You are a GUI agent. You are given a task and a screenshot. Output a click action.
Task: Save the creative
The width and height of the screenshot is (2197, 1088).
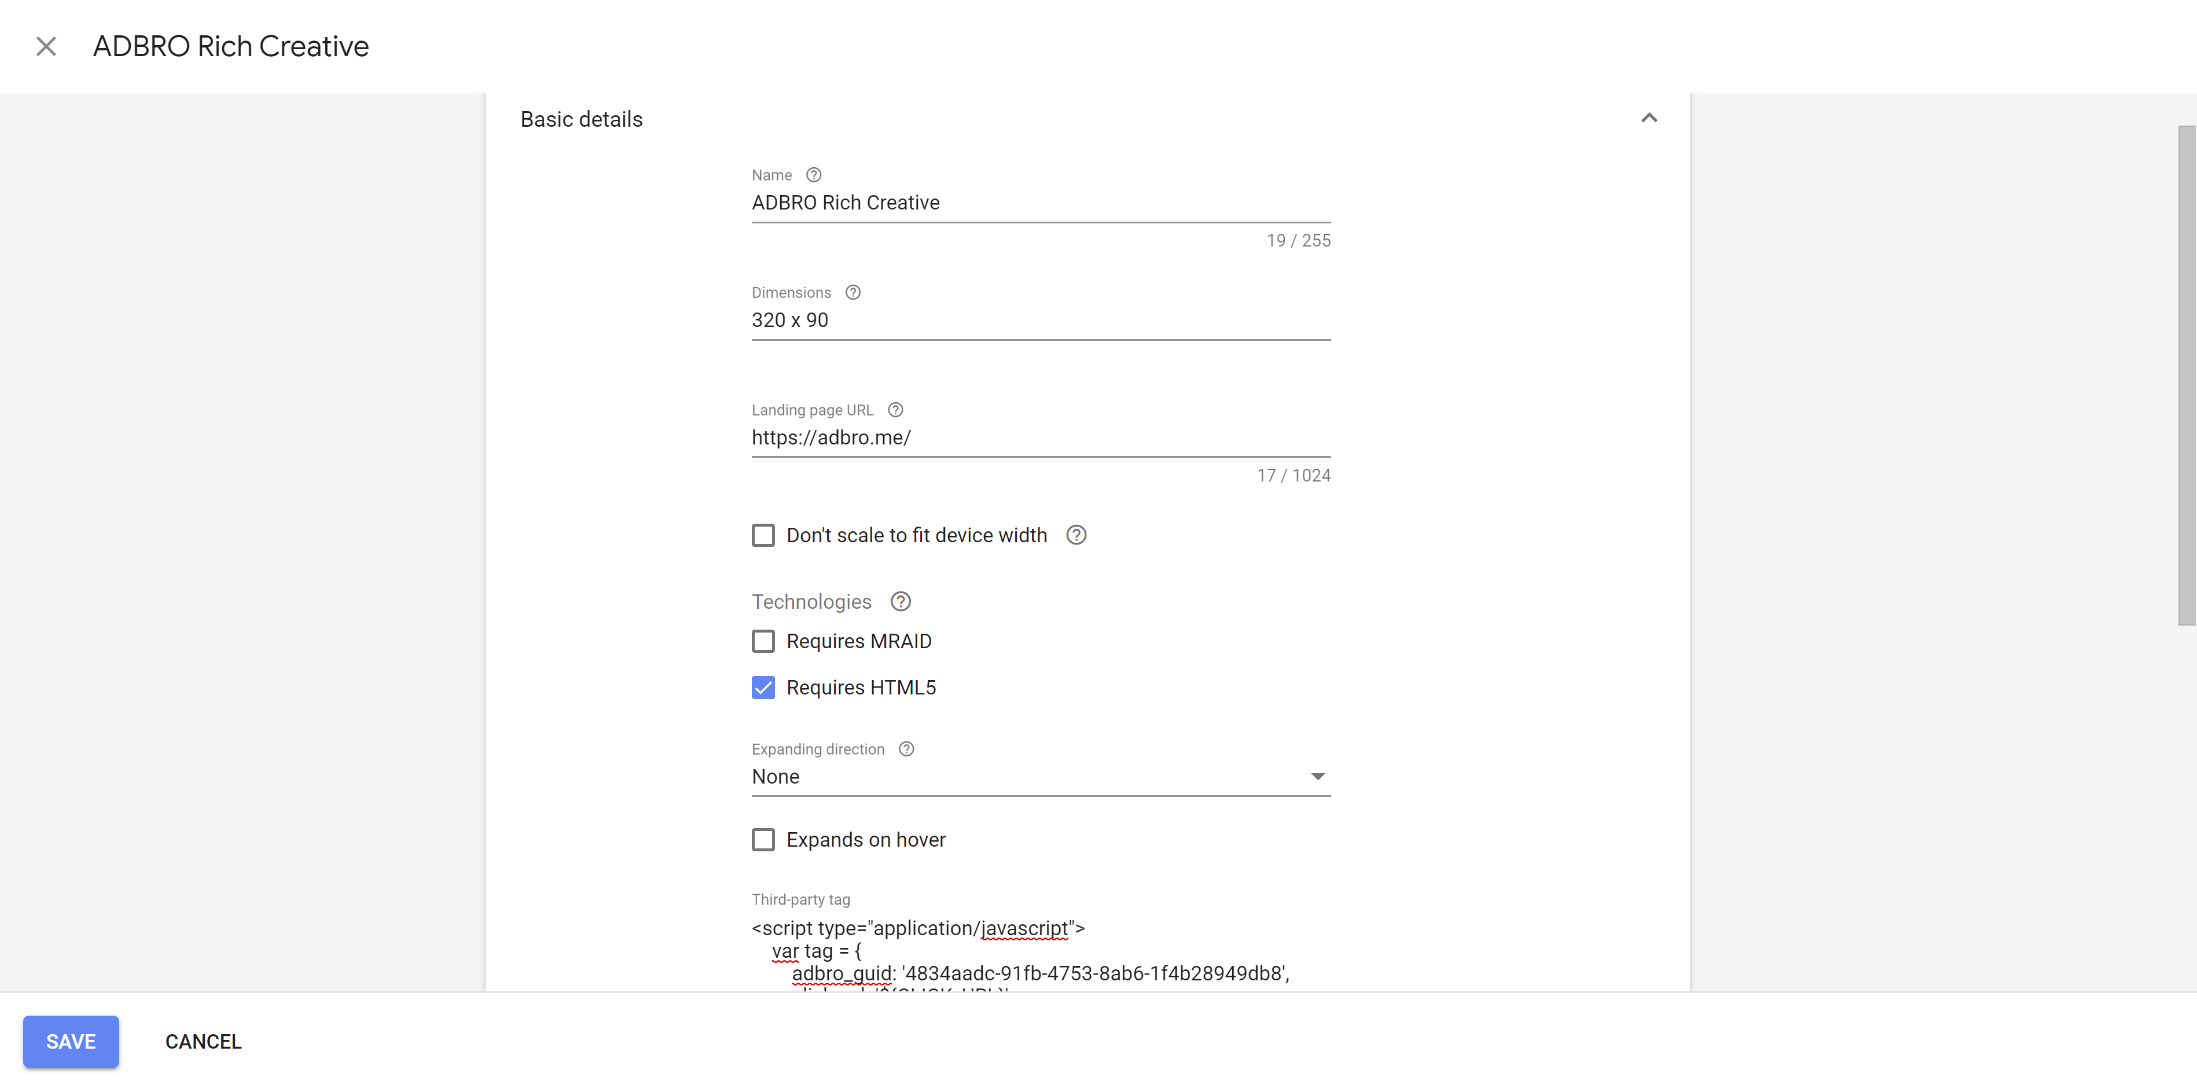tap(71, 1041)
